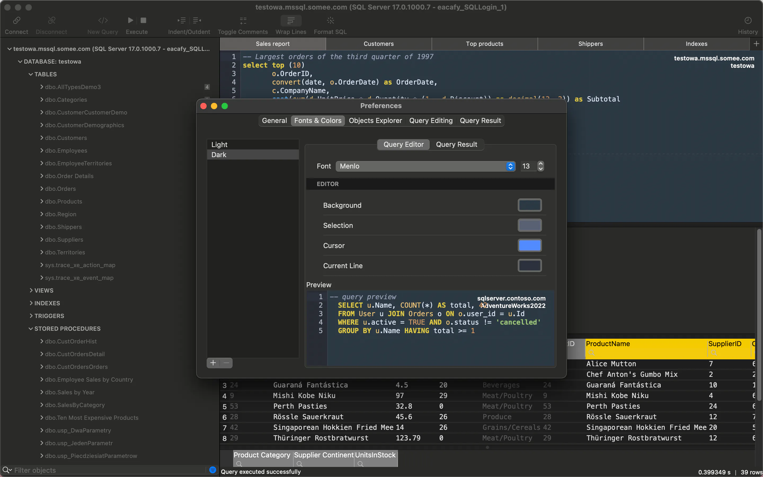
Task: Click the results vertical scrollbar
Action: click(759, 315)
